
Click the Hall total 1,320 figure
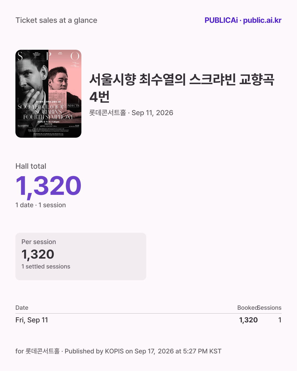click(x=48, y=186)
